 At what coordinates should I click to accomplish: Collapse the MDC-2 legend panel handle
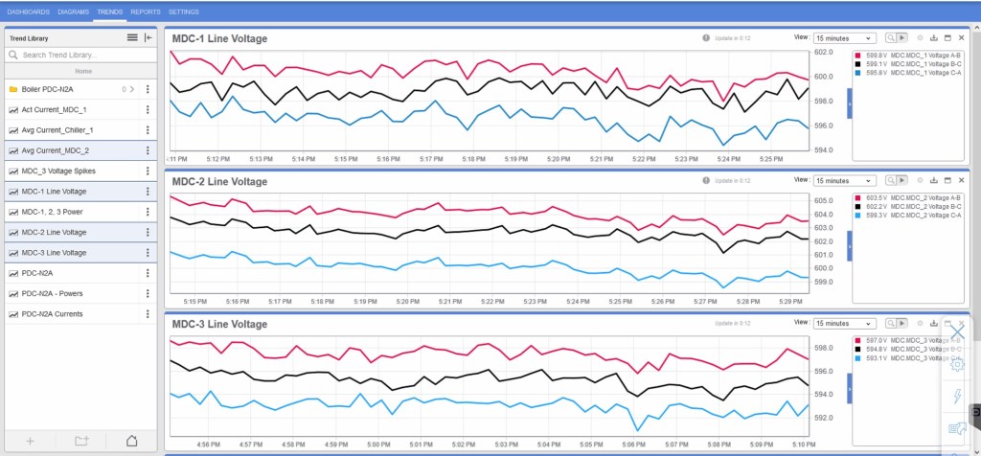pos(849,246)
